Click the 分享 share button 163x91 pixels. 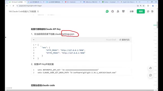point(131,11)
